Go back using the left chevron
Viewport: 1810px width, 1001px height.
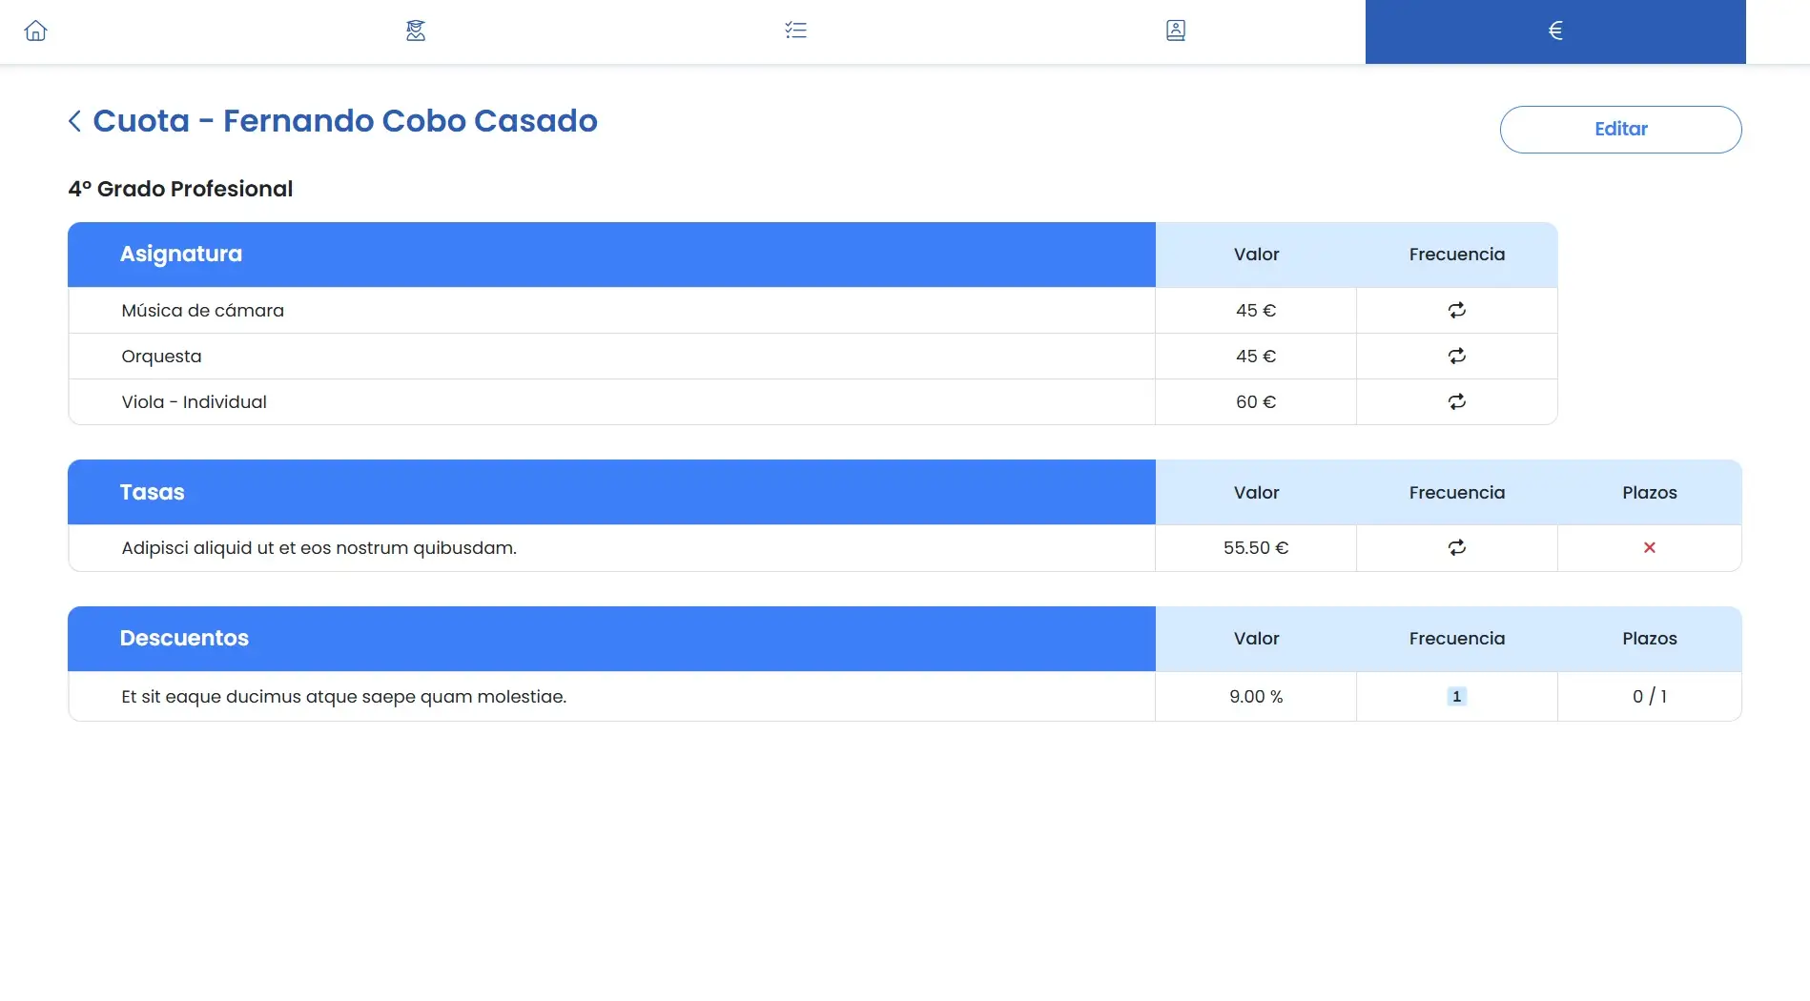click(x=74, y=121)
